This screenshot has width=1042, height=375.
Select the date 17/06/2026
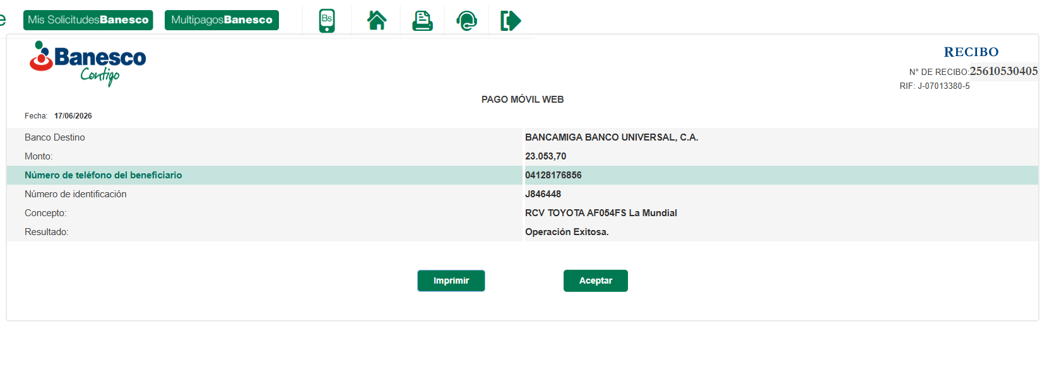tap(73, 116)
